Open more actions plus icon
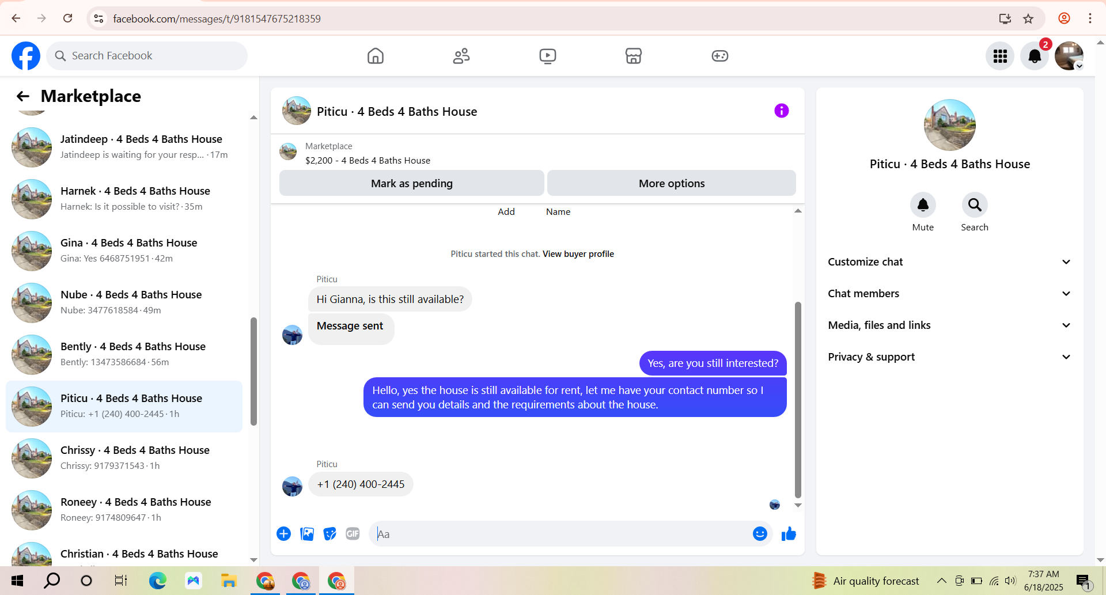The height and width of the screenshot is (595, 1106). [283, 534]
